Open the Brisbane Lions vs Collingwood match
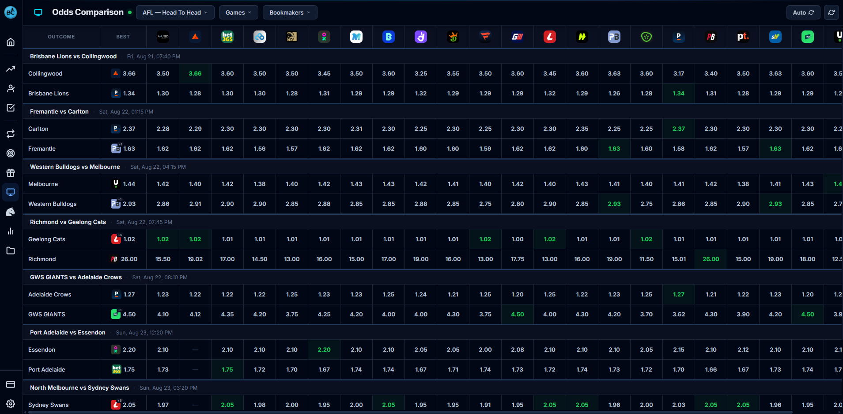The width and height of the screenshot is (843, 414). [x=73, y=56]
